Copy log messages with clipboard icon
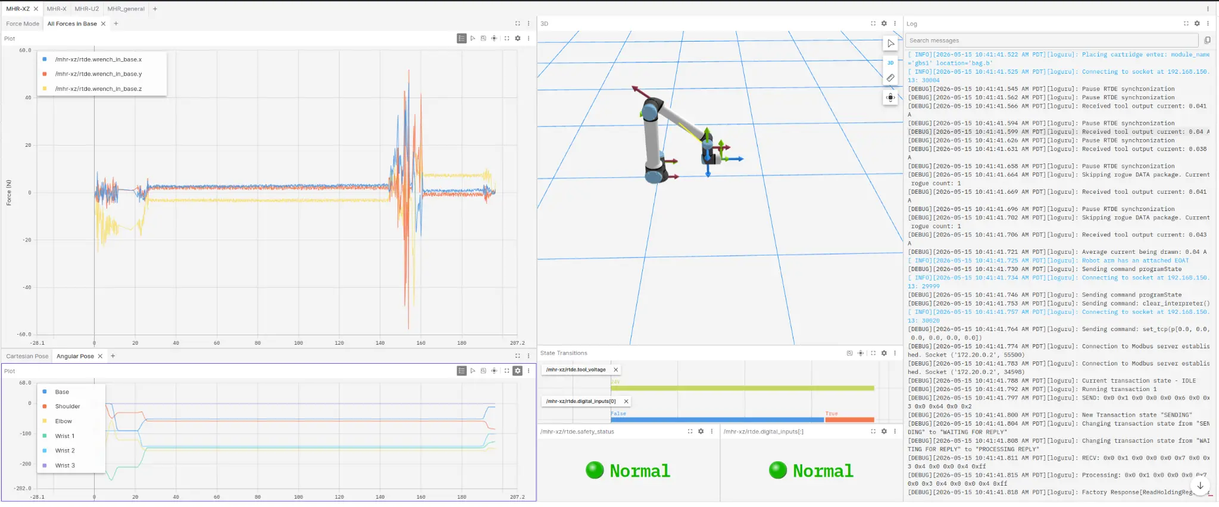Viewport: 1219px width, 507px height. [x=1207, y=40]
